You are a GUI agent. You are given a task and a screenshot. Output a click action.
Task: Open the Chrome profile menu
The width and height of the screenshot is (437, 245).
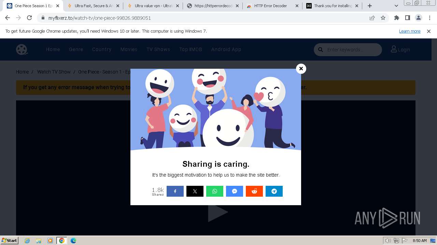coord(419,18)
